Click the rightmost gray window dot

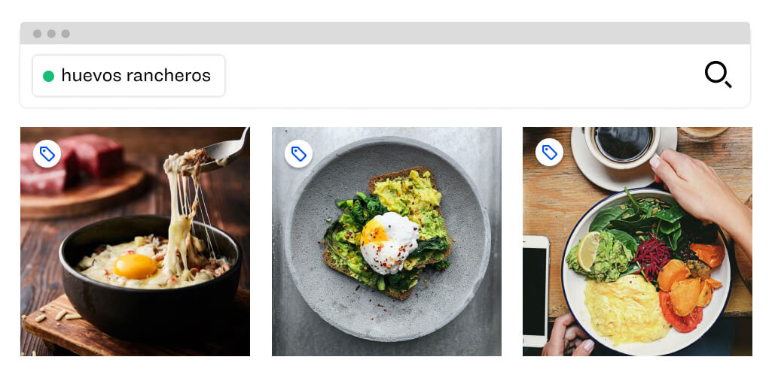[x=66, y=34]
